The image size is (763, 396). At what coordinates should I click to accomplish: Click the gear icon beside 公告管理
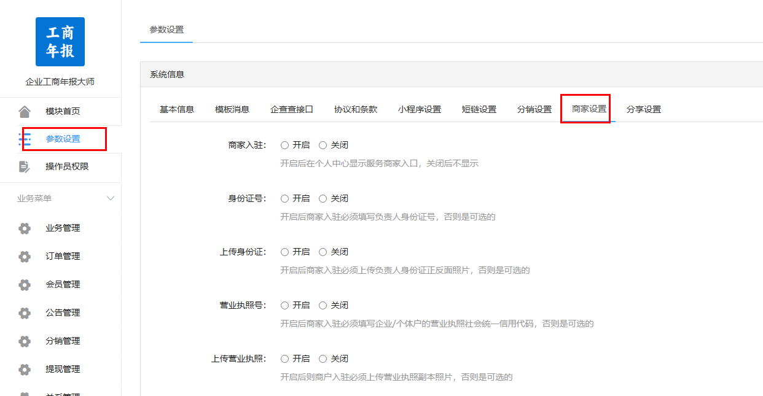coord(25,313)
